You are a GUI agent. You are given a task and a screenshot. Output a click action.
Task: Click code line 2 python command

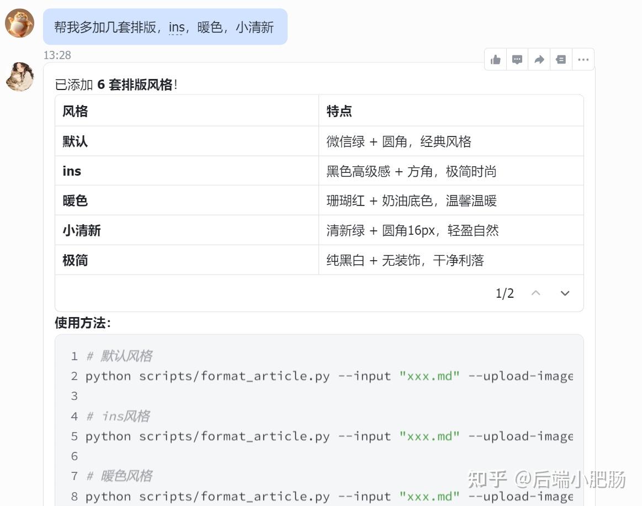pos(328,376)
